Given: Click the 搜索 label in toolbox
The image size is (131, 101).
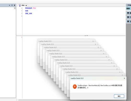Looking at the screenshot, I should point(128,9).
